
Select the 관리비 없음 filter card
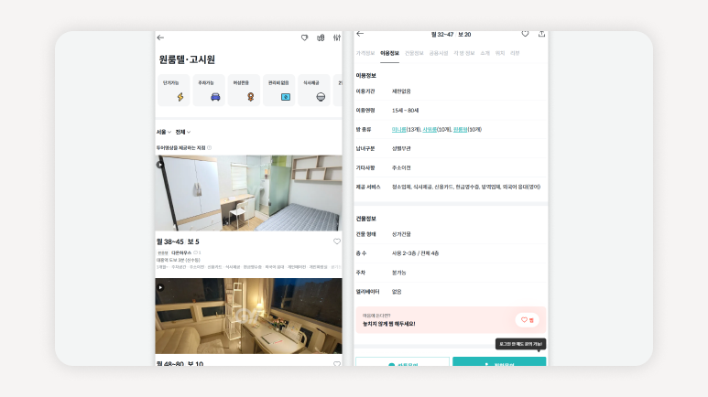click(279, 91)
